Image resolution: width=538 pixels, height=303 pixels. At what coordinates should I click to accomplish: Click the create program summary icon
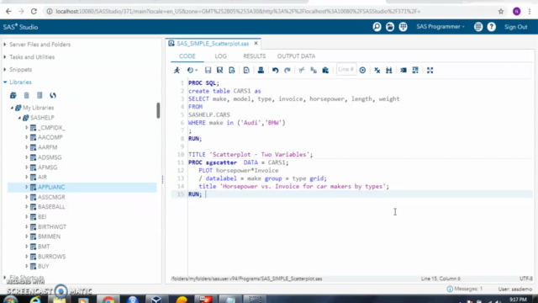coord(232,70)
